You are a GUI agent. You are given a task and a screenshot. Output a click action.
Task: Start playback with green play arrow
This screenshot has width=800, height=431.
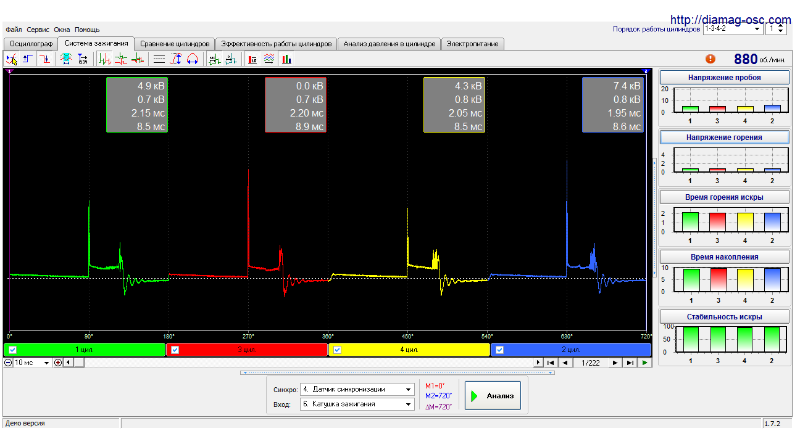click(645, 363)
